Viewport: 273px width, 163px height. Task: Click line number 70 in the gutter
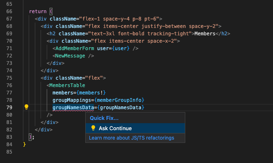9,41
